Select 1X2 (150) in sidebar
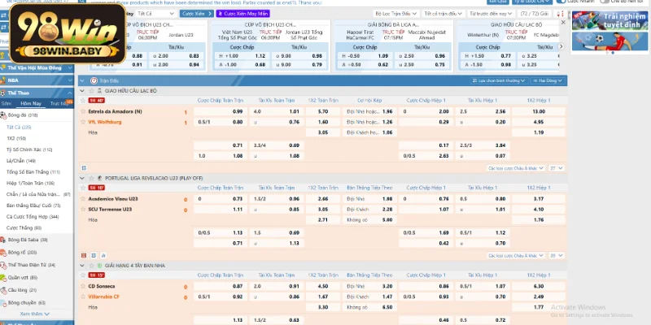Viewport: 651px width, 325px height. [x=16, y=138]
